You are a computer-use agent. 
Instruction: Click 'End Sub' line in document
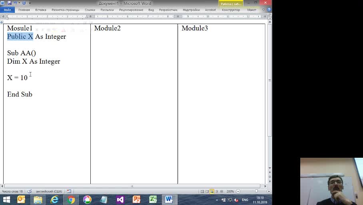click(20, 94)
